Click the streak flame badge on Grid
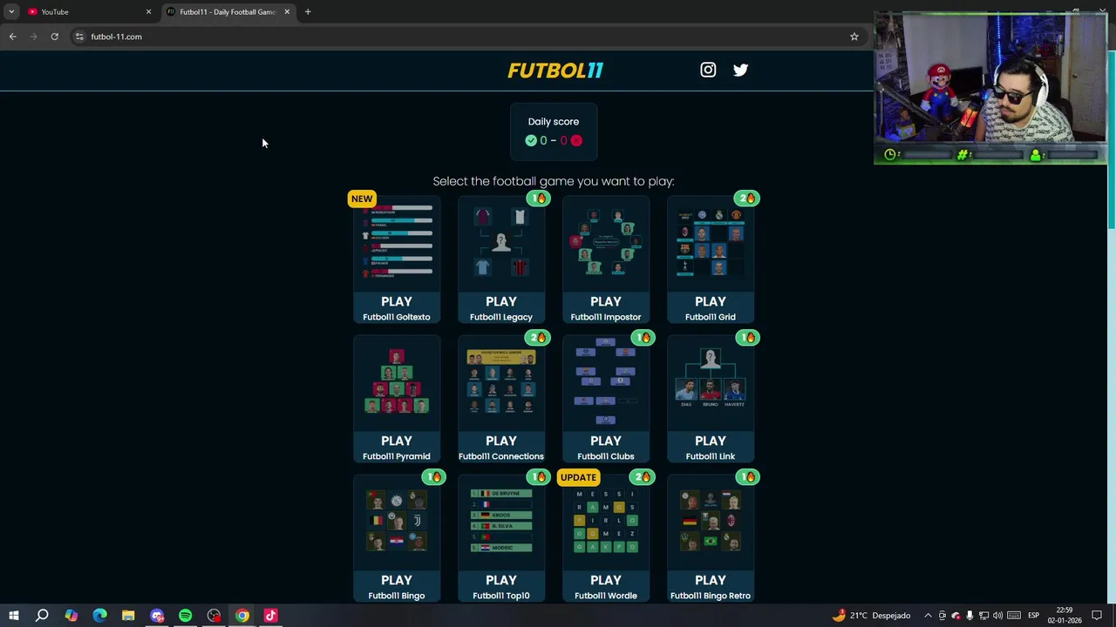Screen dimensions: 1116x627 pyautogui.click(x=747, y=199)
